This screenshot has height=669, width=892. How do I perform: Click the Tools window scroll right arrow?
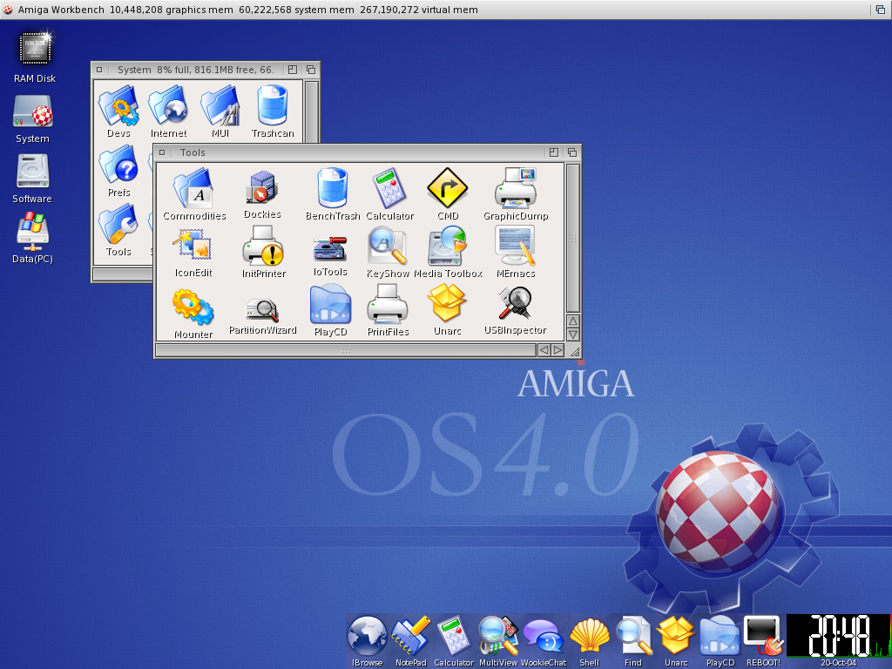click(x=556, y=350)
